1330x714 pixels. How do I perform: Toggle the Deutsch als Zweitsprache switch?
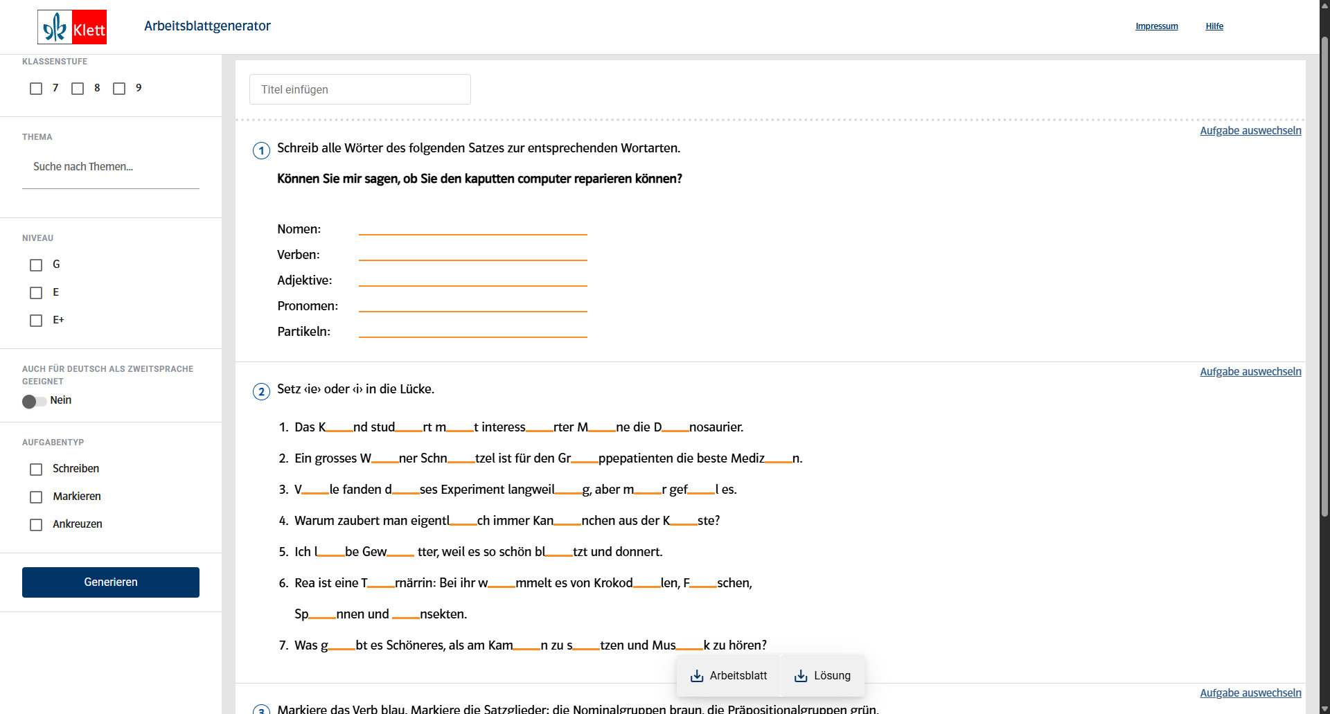point(34,402)
